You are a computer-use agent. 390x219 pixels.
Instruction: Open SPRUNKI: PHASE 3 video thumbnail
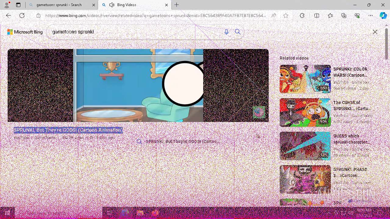click(x=305, y=179)
